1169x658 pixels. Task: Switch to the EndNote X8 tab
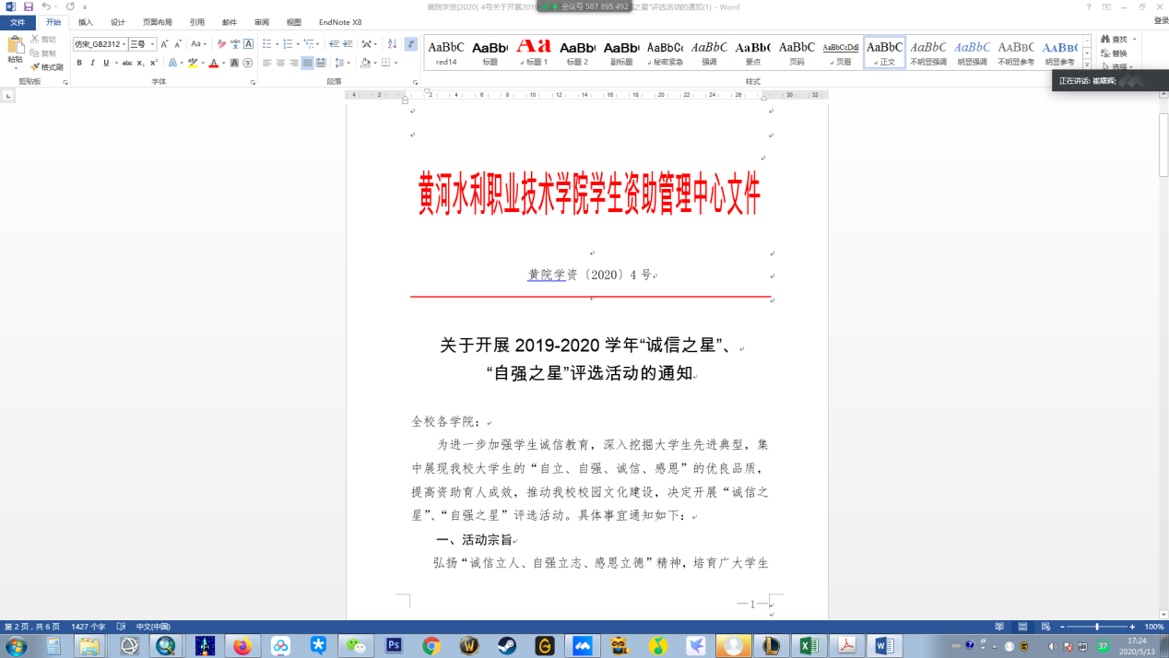340,22
